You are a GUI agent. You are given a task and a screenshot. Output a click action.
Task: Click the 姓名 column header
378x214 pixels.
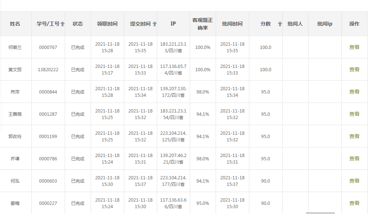[x=15, y=24]
